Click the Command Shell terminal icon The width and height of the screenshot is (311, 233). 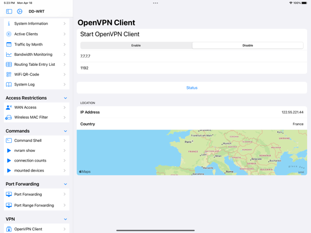(8, 141)
